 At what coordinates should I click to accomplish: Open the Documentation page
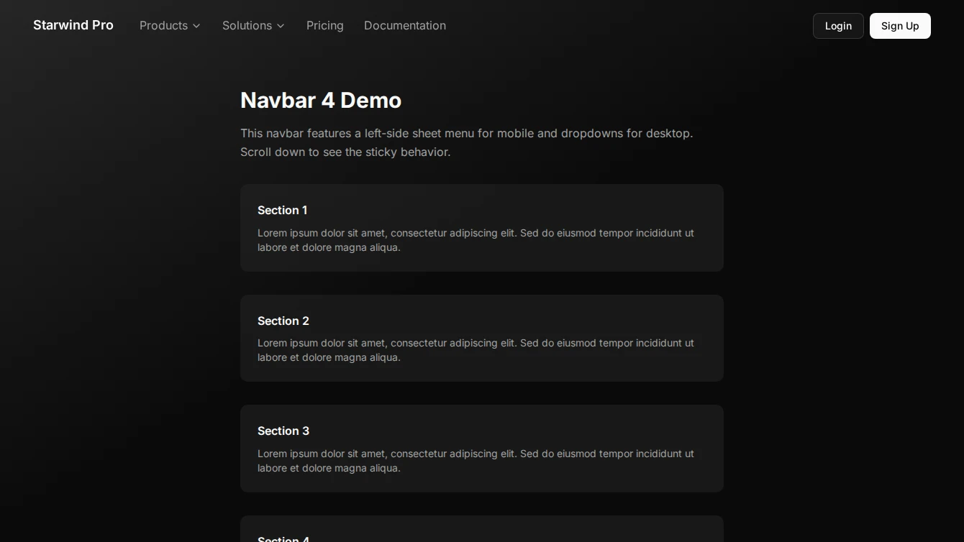tap(405, 25)
